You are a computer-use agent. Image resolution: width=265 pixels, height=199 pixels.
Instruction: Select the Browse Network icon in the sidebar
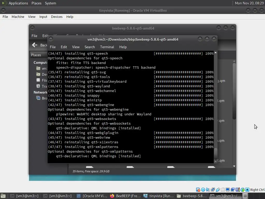pos(38,98)
